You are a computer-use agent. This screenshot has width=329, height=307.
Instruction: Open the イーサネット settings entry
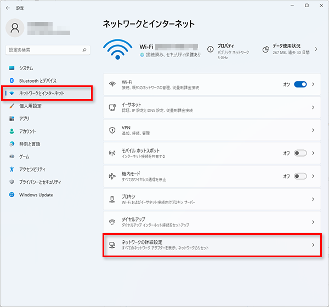[212, 107]
